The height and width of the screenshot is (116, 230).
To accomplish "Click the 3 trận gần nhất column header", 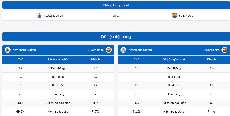I will [58, 60].
